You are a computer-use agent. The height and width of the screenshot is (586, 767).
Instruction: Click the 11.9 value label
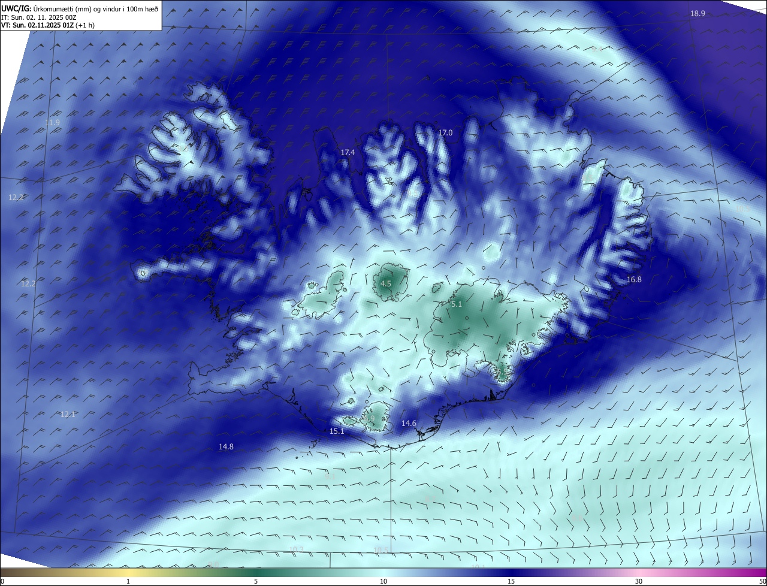click(x=53, y=123)
